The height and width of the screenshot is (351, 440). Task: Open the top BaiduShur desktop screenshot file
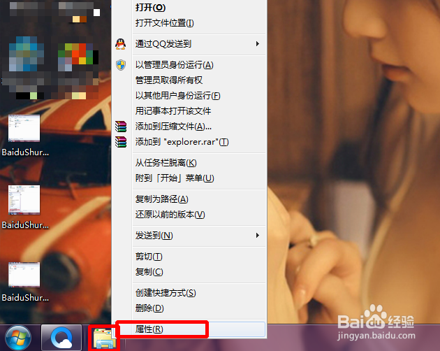click(x=24, y=135)
